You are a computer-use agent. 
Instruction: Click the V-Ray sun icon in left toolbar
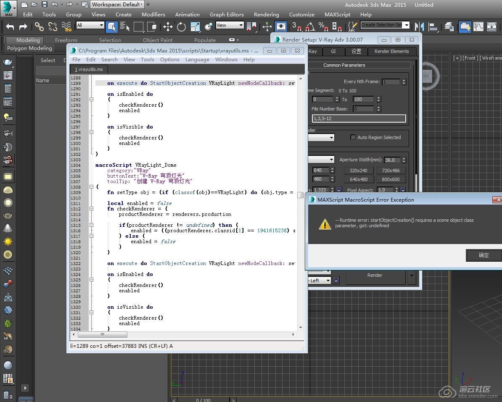coord(8,242)
